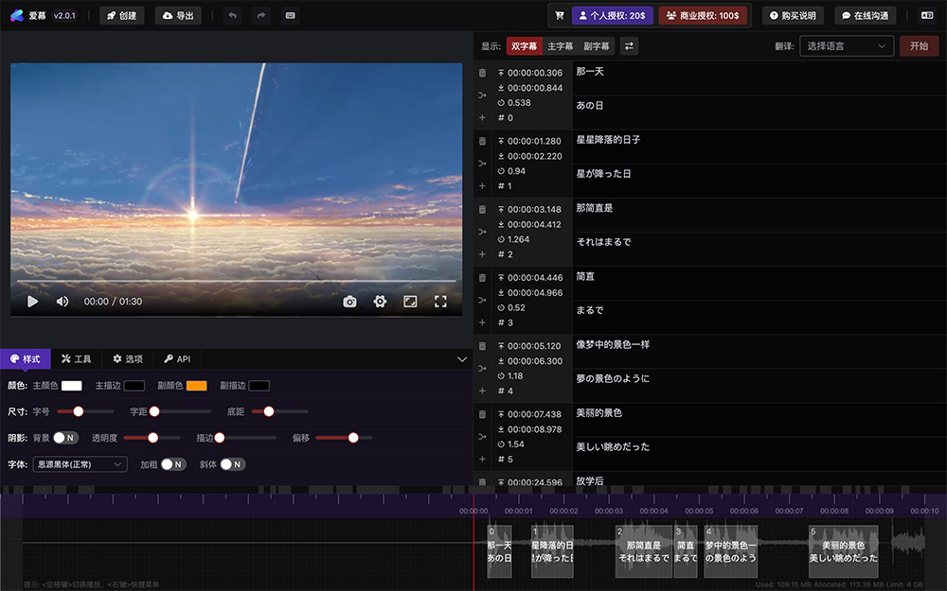
Task: Click the 字距 letter spacing slider
Action: coord(180,411)
